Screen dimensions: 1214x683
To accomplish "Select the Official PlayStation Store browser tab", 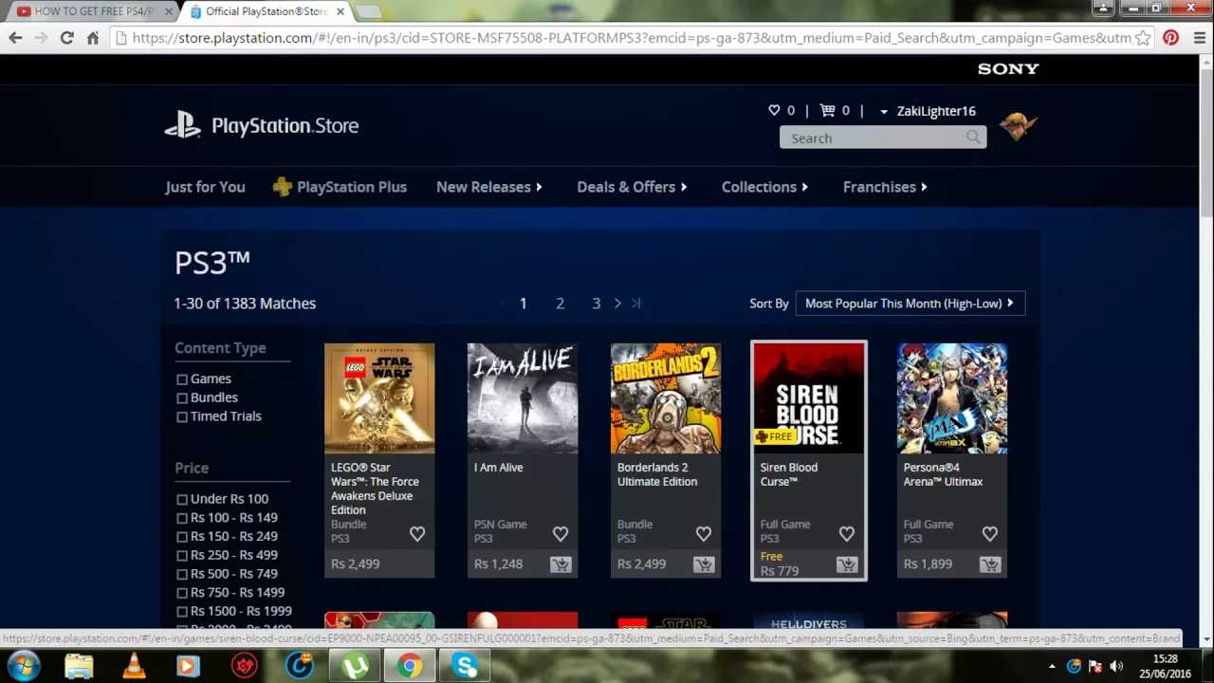I will [267, 11].
